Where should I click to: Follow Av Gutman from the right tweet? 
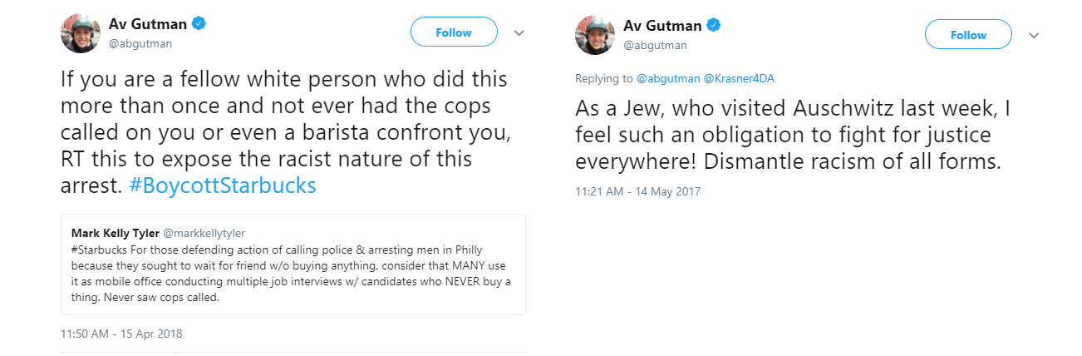pyautogui.click(x=968, y=35)
